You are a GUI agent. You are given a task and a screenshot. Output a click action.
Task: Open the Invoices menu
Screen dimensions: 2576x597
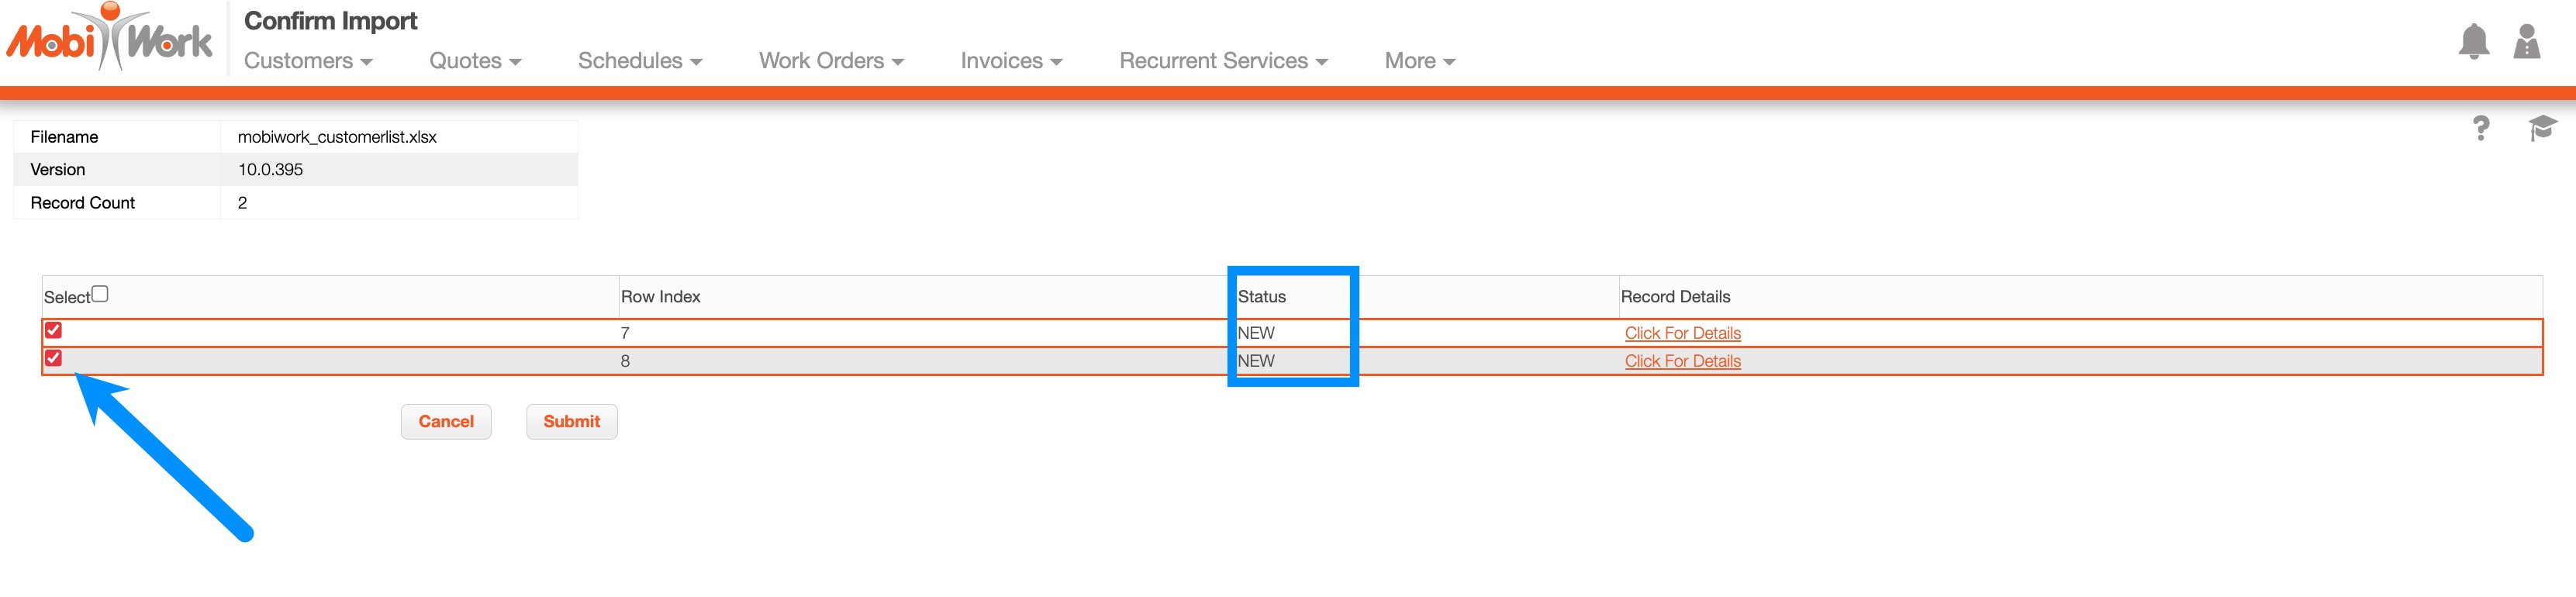point(1011,61)
